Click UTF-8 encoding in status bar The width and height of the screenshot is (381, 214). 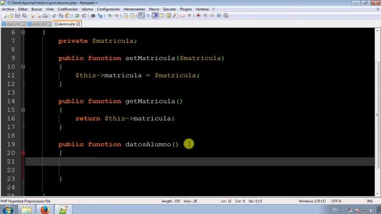336,201
